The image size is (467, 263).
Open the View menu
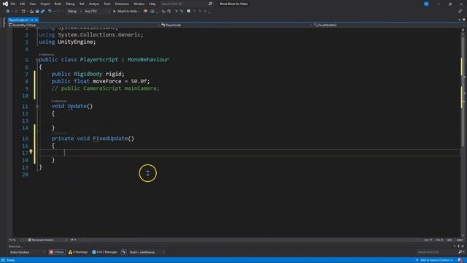tap(32, 4)
